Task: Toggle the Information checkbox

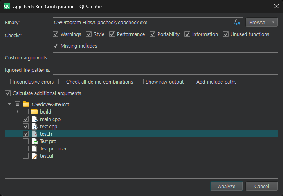Action: click(x=187, y=34)
